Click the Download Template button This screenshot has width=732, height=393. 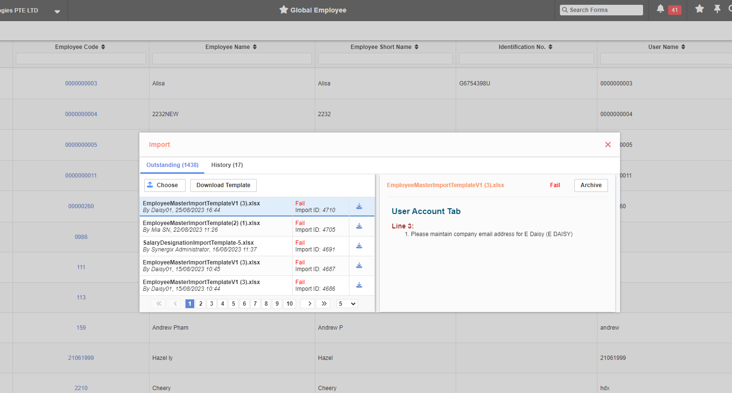(223, 185)
